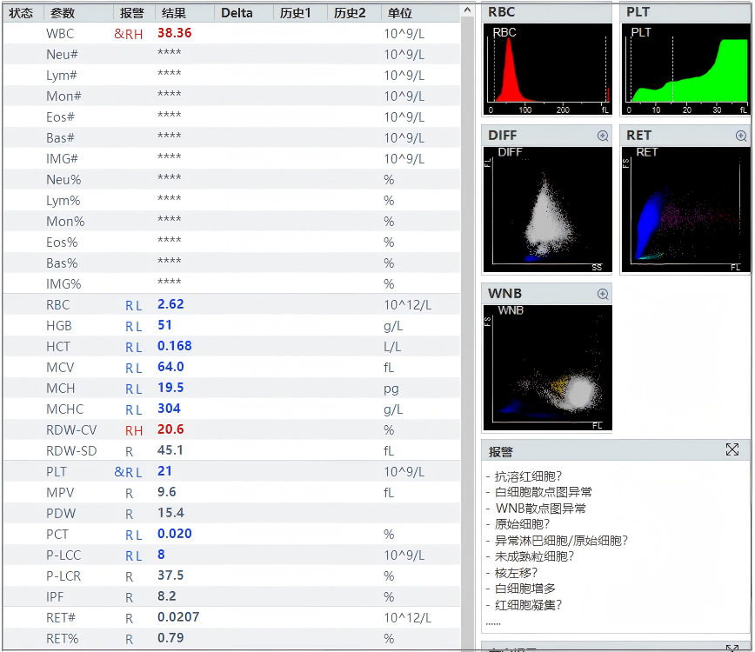Select the Eos# parameter row
Viewport: 755px width, 652px height.
(x=231, y=117)
